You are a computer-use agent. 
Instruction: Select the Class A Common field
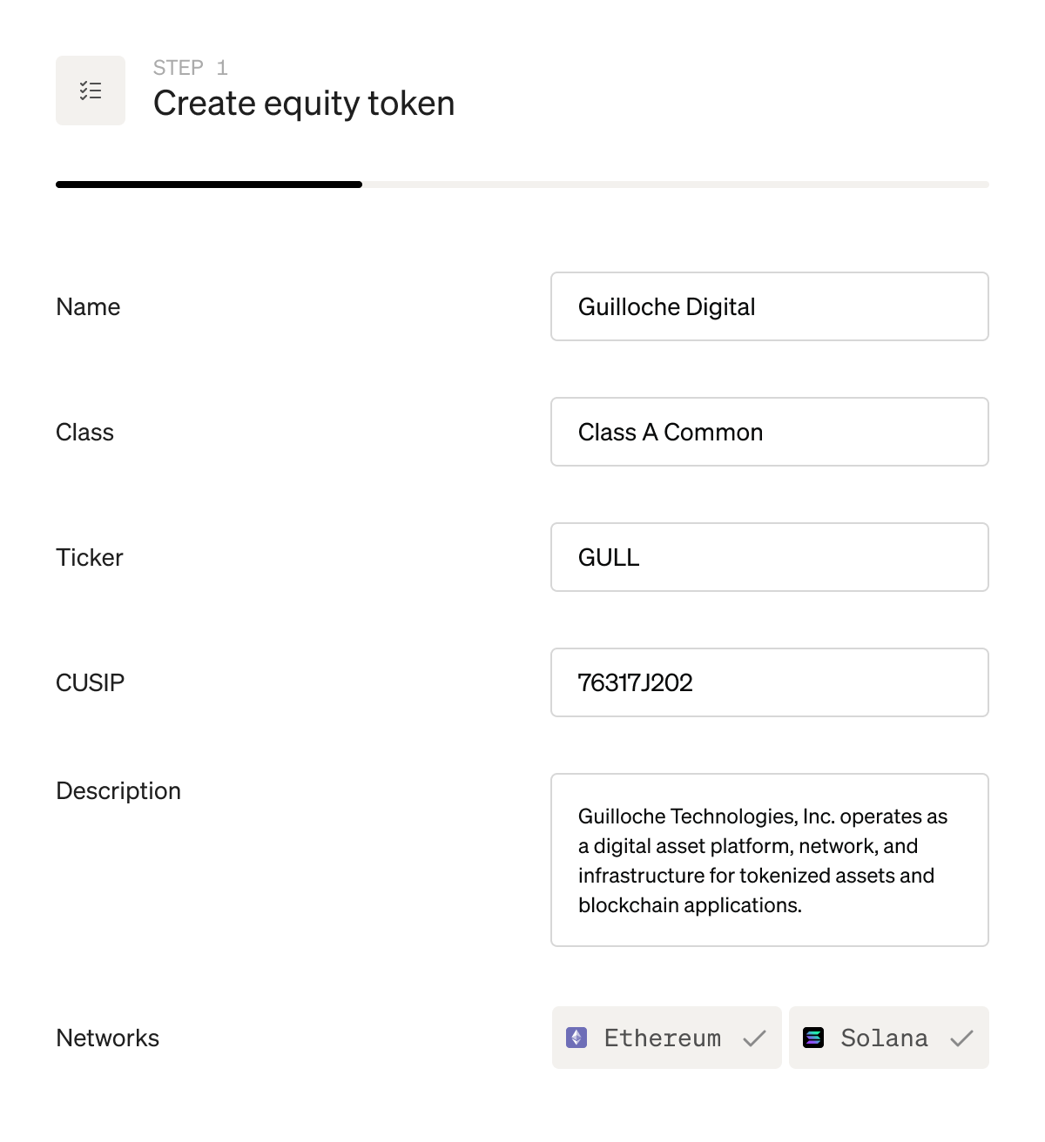tap(770, 432)
